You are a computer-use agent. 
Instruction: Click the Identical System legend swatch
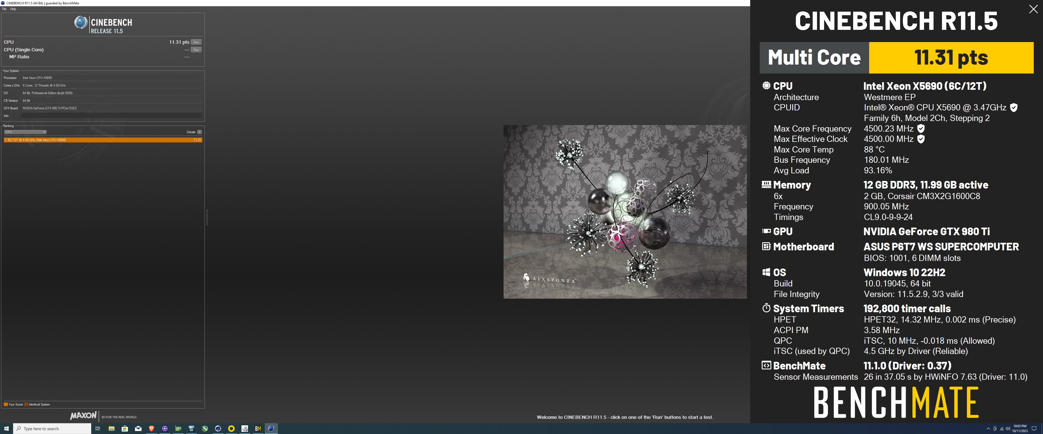pos(26,404)
